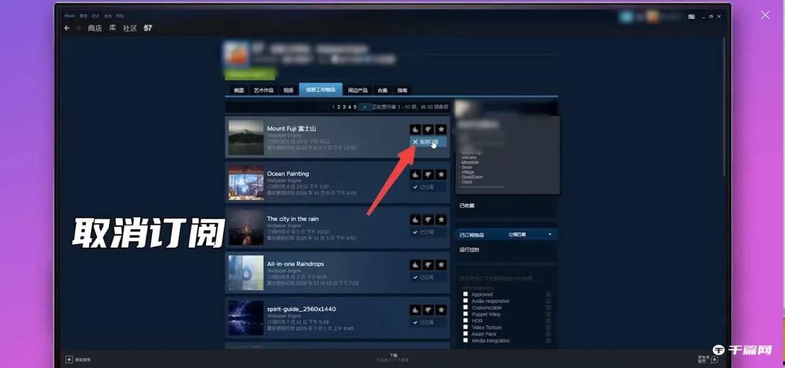Switch to the 艺术作品 tab

click(264, 91)
